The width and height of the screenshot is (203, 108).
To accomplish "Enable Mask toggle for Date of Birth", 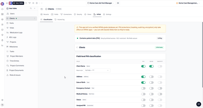I will click(x=151, y=83).
